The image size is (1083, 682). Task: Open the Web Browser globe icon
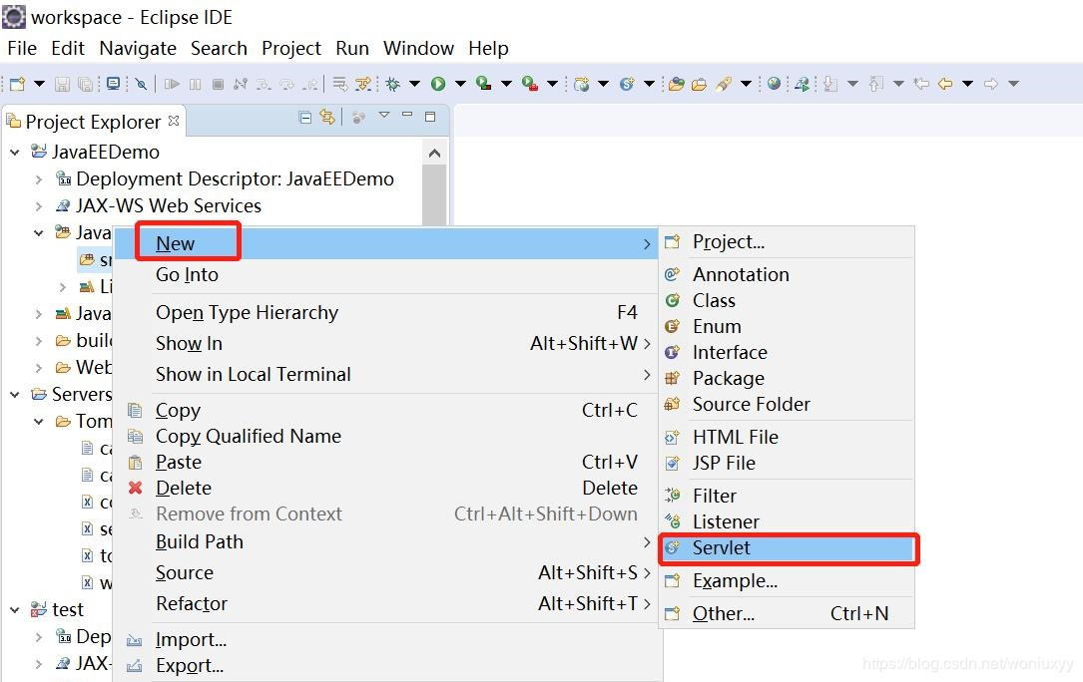tap(775, 84)
